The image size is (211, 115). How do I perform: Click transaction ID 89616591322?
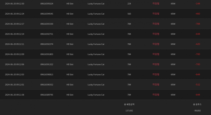(47, 64)
